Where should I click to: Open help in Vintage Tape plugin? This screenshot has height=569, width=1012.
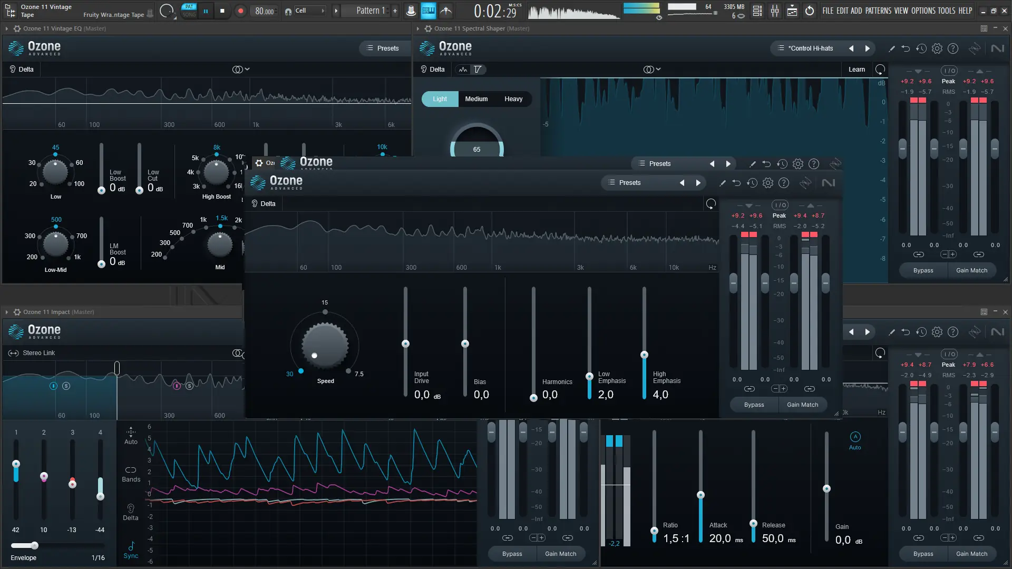point(784,183)
